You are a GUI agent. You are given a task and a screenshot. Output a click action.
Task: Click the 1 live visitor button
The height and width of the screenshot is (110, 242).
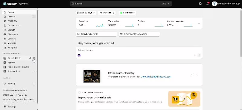[127, 13]
